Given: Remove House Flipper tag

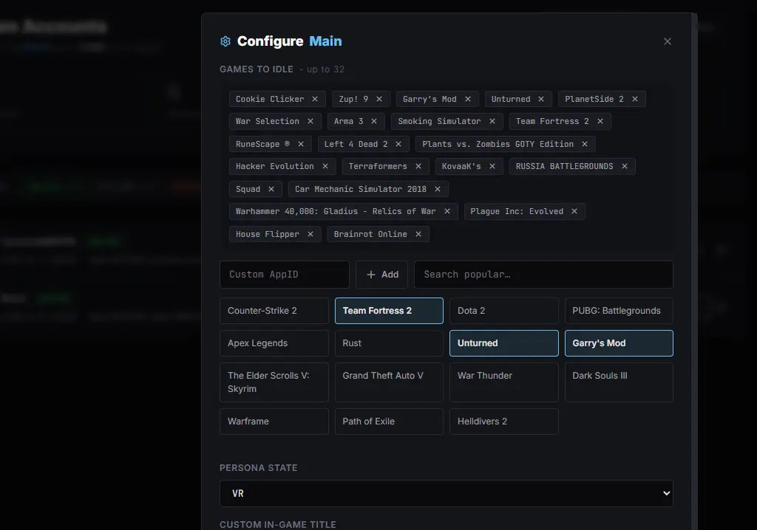Looking at the screenshot, I should pyautogui.click(x=310, y=234).
